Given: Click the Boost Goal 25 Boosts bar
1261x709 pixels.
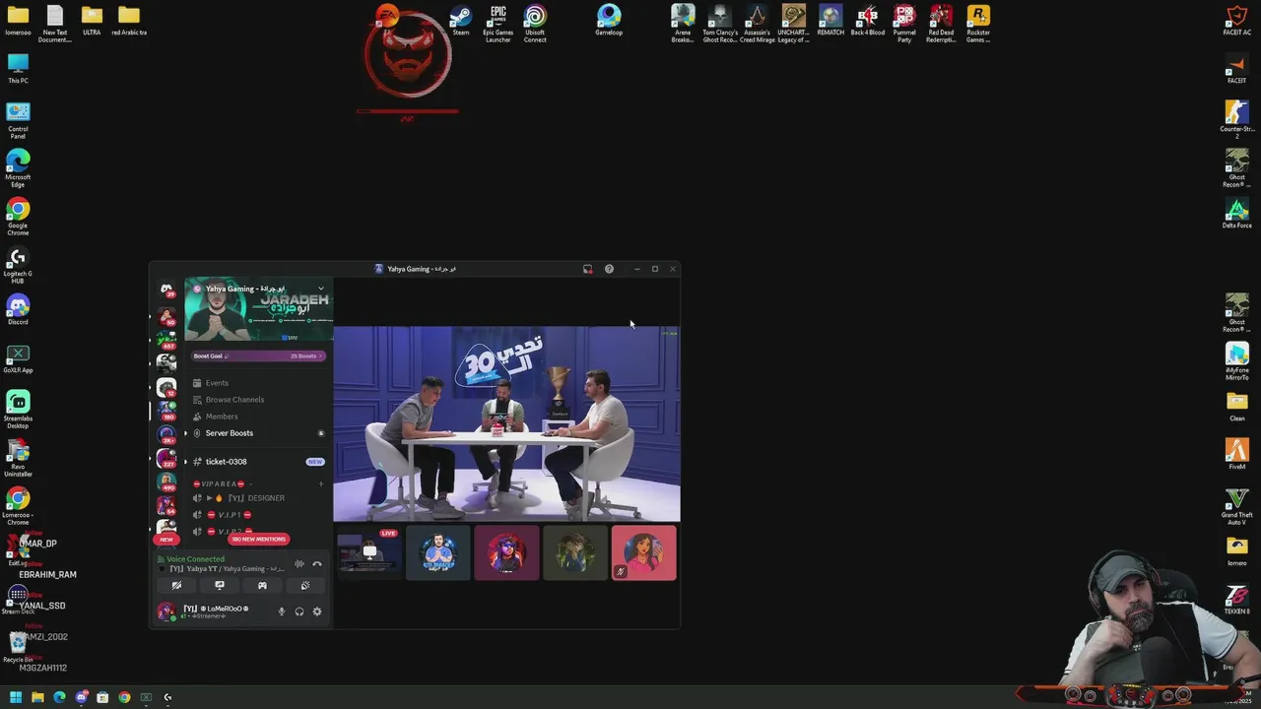Looking at the screenshot, I should [x=258, y=355].
